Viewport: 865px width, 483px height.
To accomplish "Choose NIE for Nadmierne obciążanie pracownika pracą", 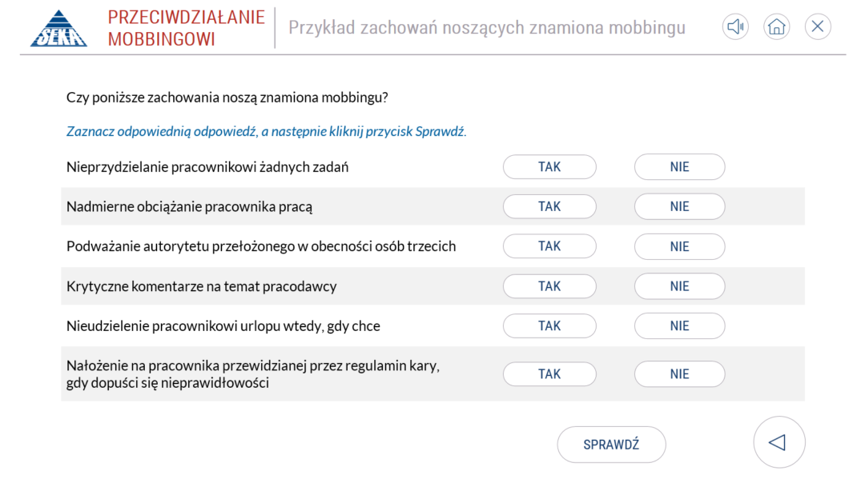I will (x=679, y=206).
